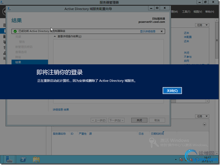Viewport: 220px width, 165px height.
Task: Open Server Manager icon on taskbar
Action: point(9,160)
